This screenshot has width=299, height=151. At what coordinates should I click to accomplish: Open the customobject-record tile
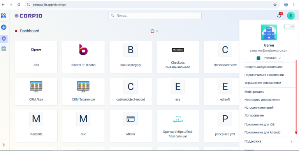point(131,92)
